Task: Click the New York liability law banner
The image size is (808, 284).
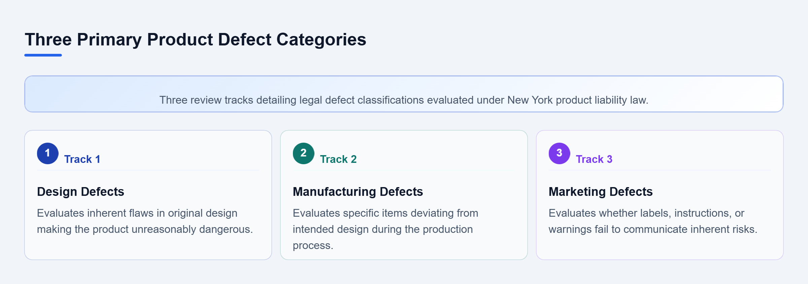Action: pyautogui.click(x=404, y=94)
